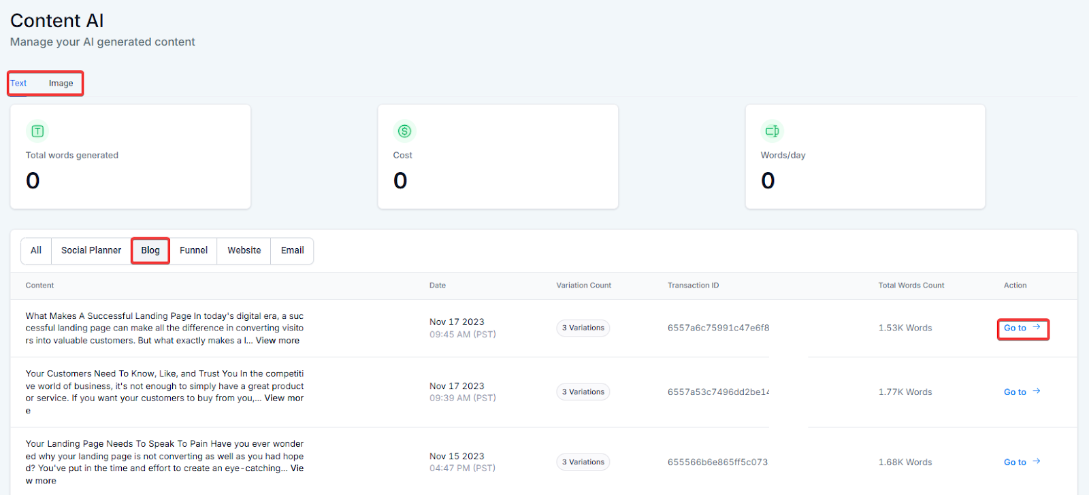Screen dimensions: 1089x495
Task: Click the Content AI page heading
Action: coord(57,21)
